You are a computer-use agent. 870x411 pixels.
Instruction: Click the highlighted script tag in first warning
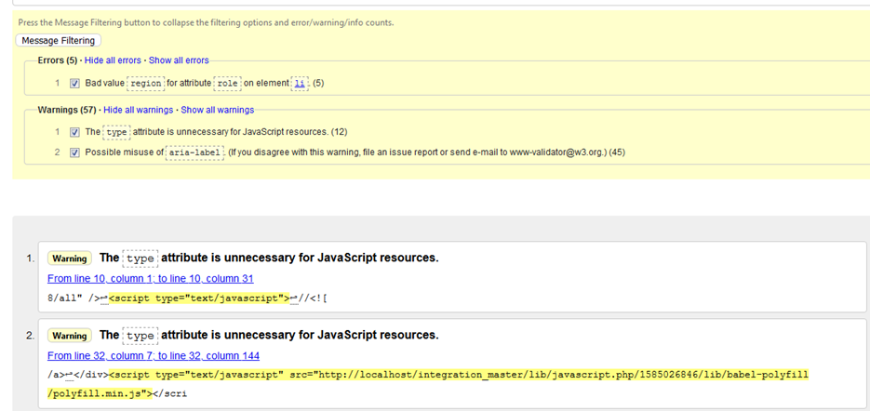coord(199,298)
